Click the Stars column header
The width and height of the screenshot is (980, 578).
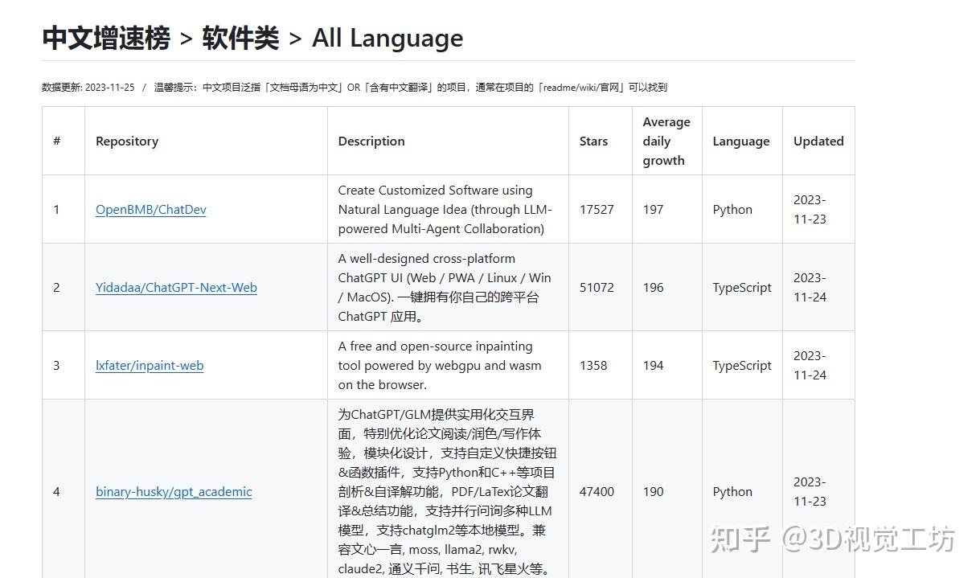tap(593, 141)
